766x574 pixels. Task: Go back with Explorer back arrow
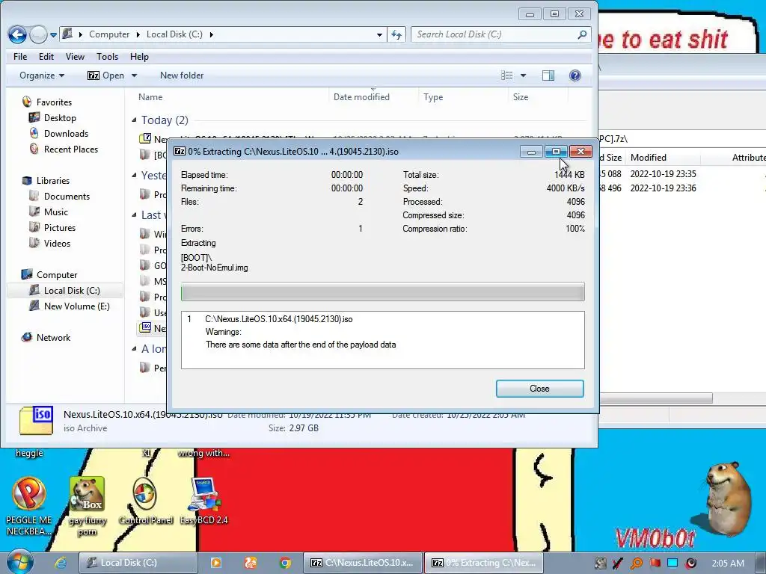pyautogui.click(x=18, y=34)
